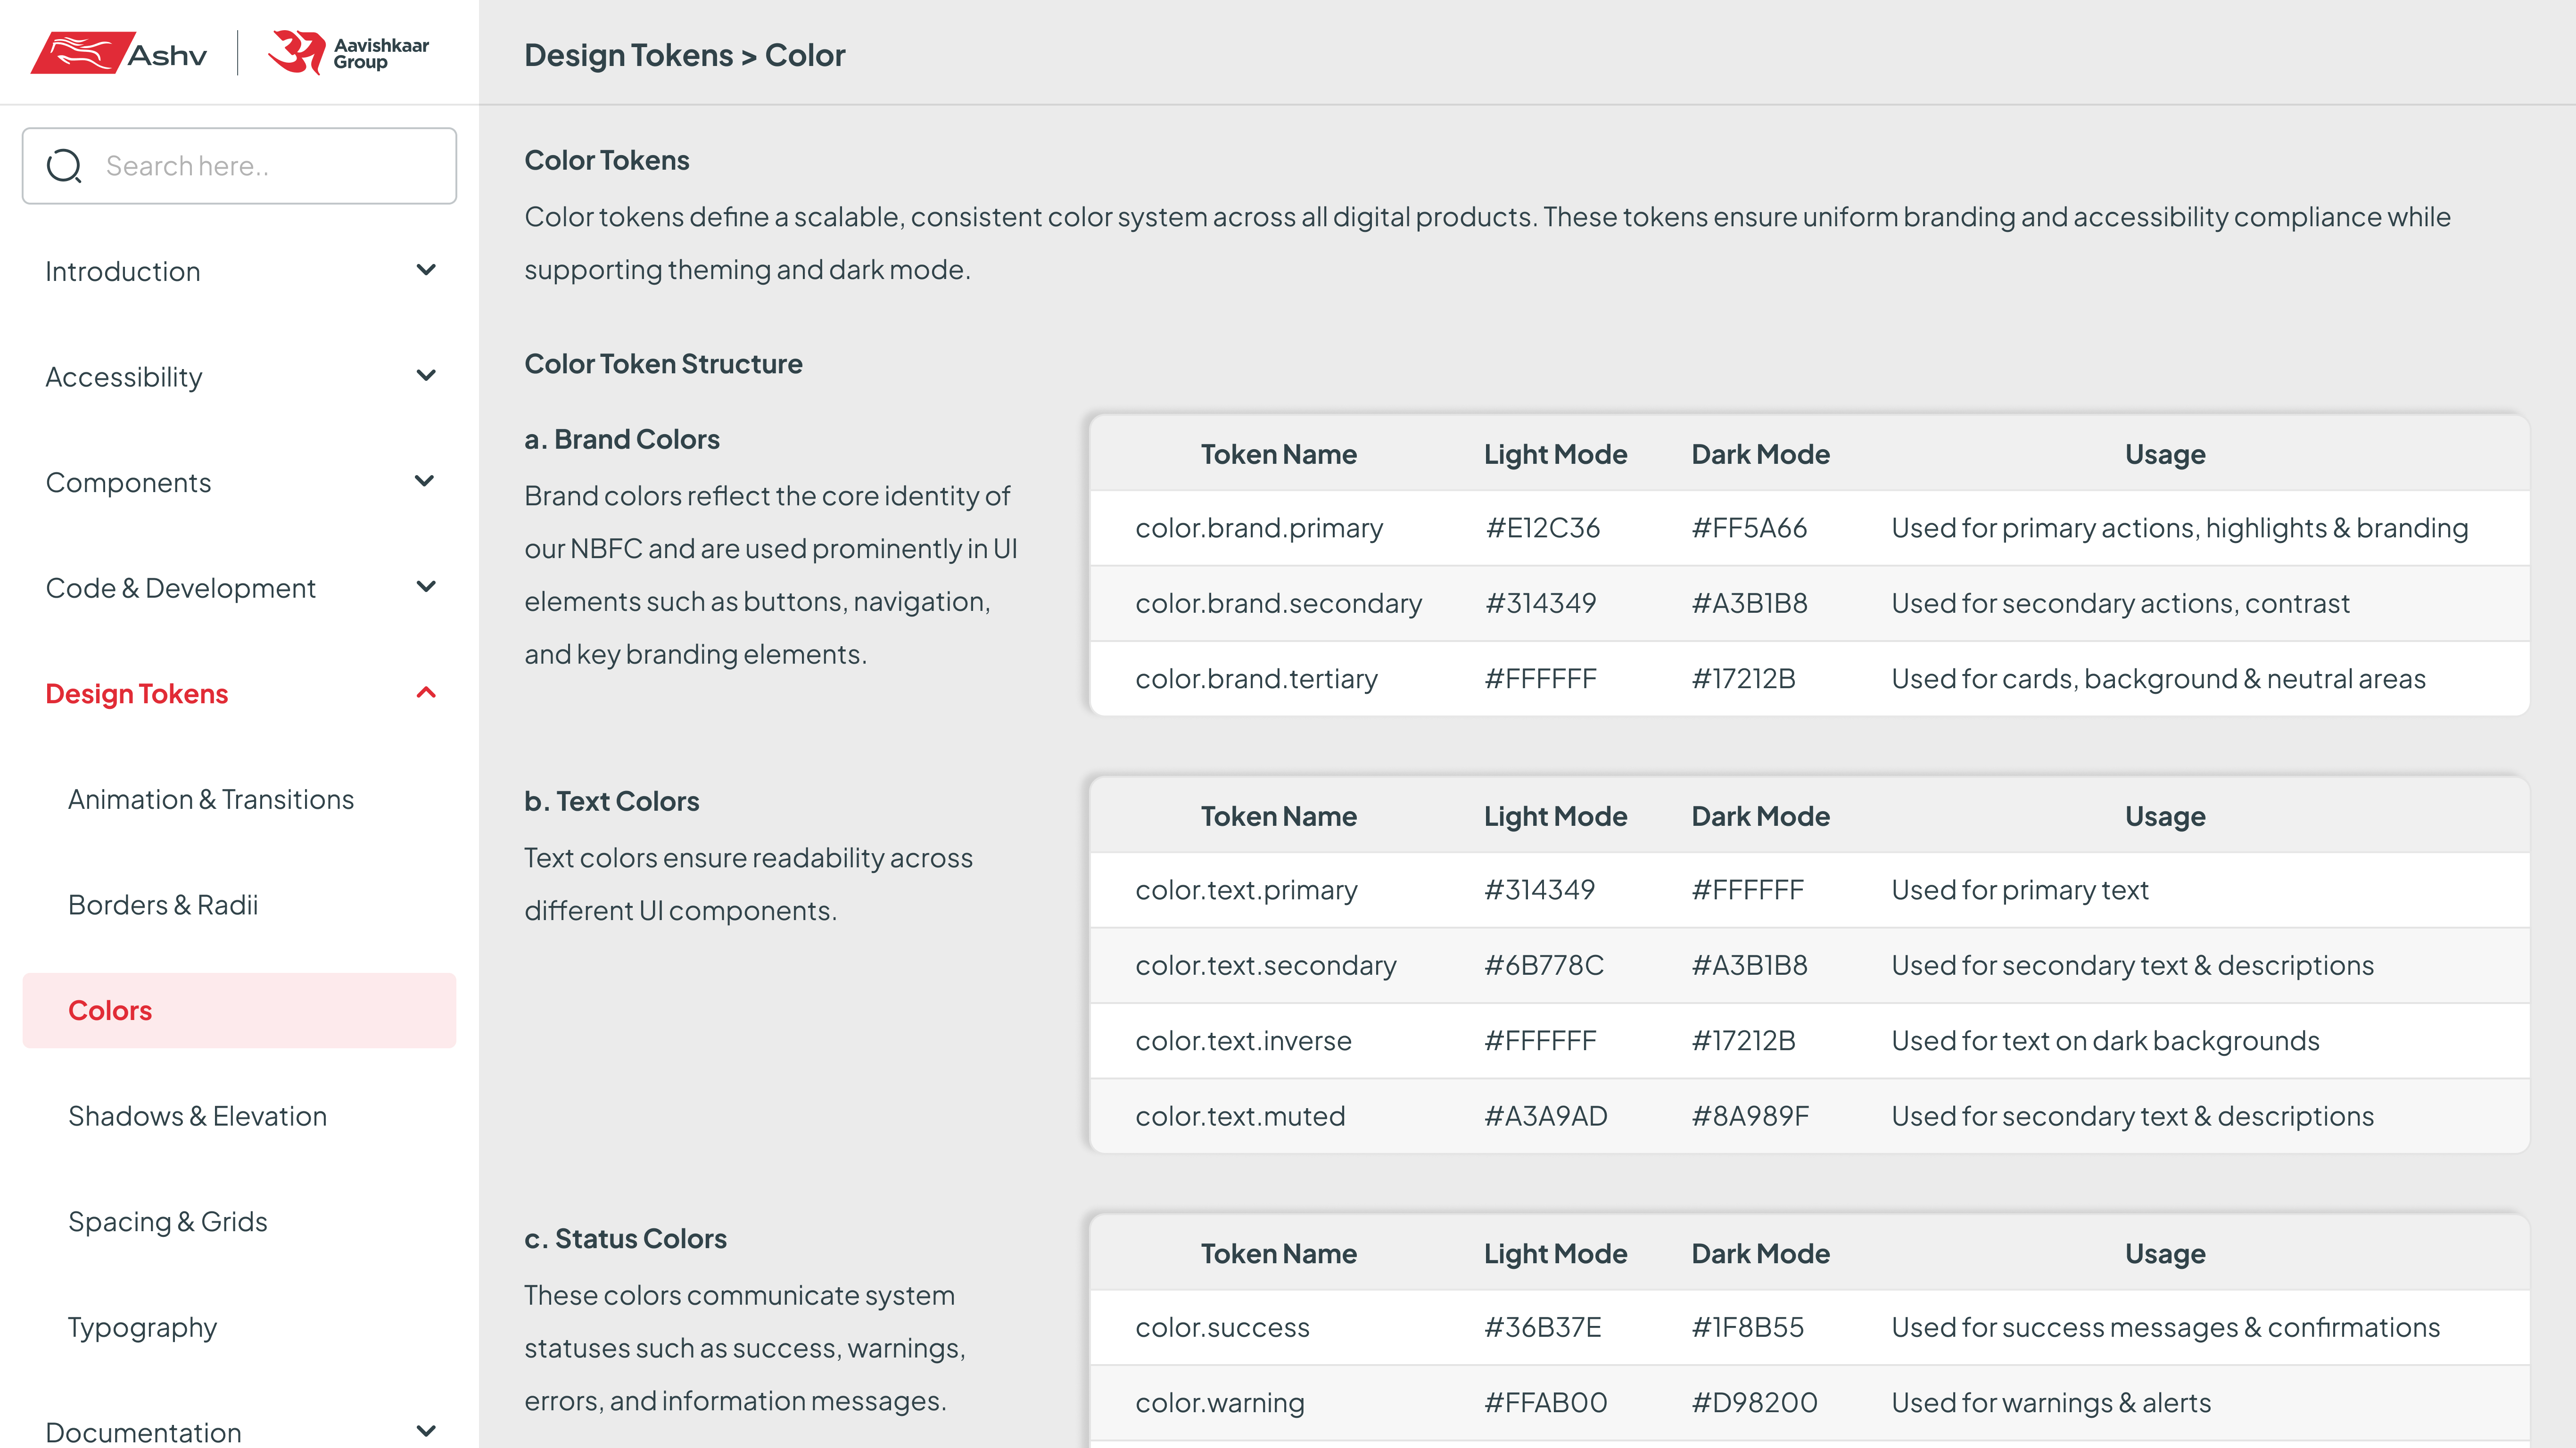Click the search magnifier icon
The height and width of the screenshot is (1448, 2576).
(65, 165)
